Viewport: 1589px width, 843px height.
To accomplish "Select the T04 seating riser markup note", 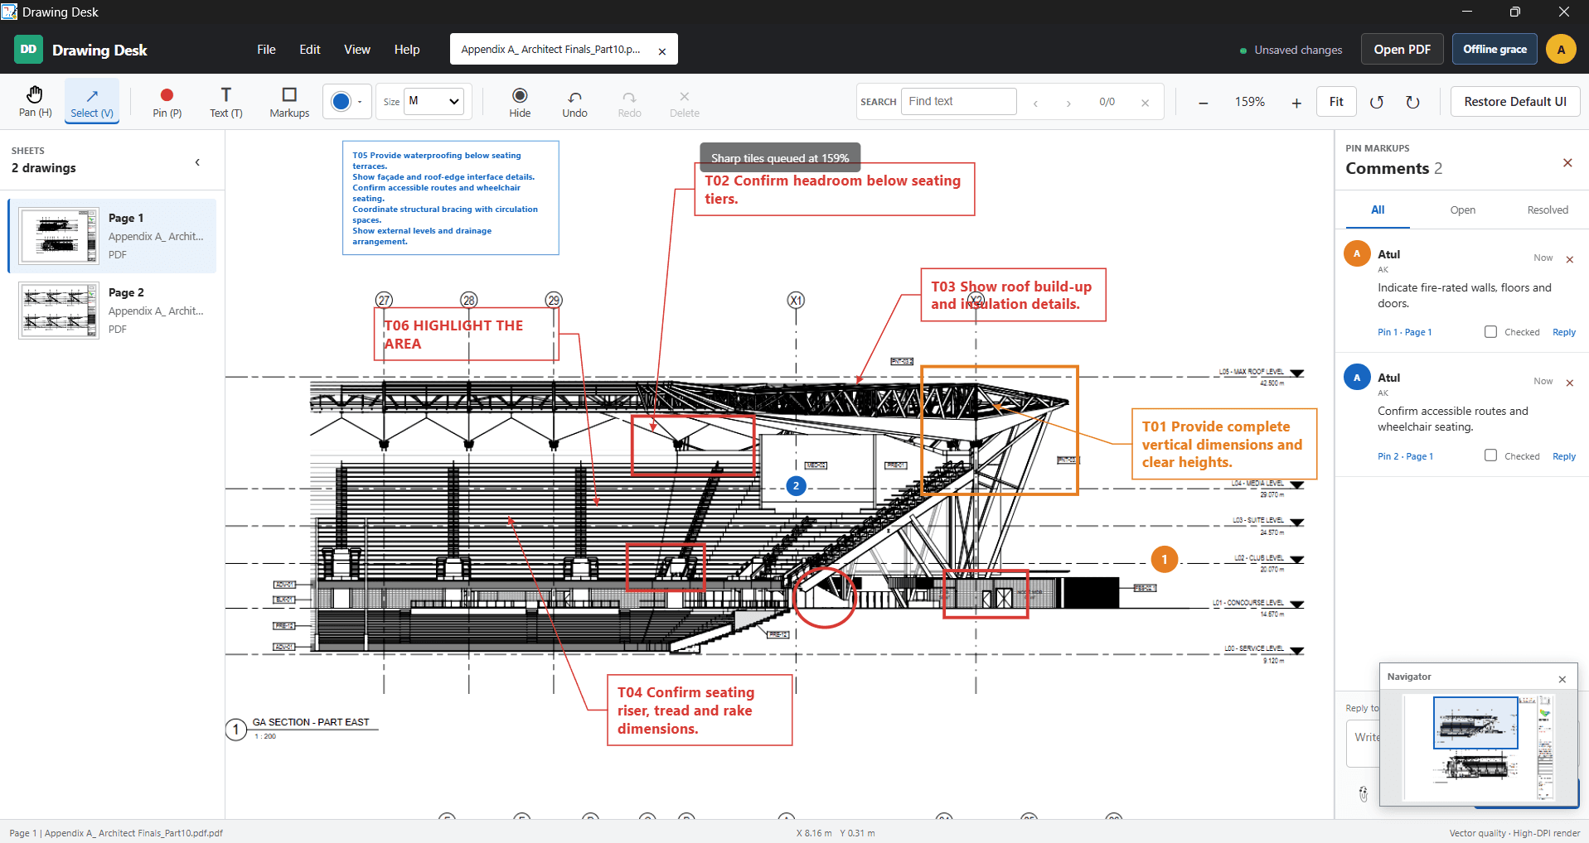I will click(700, 711).
